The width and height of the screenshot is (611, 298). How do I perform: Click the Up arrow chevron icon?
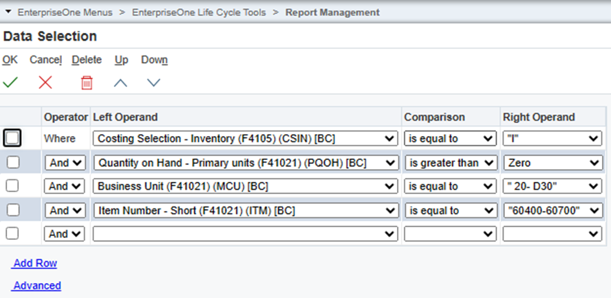pos(120,83)
